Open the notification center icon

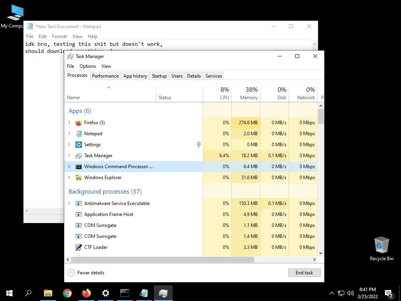click(x=389, y=293)
